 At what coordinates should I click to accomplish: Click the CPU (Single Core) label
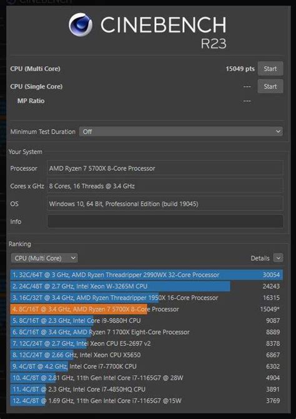[36, 87]
